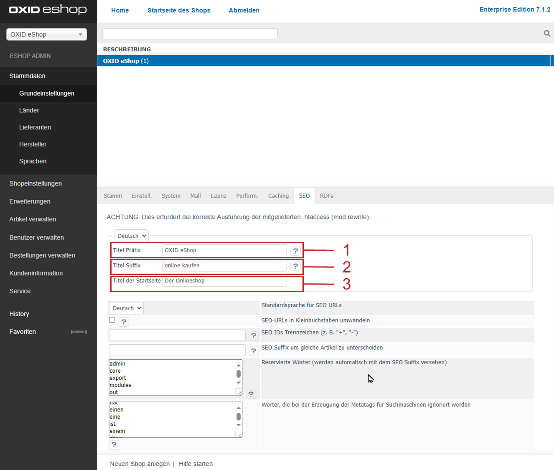Click the search magnifier icon
This screenshot has height=470, width=554.
547,33
